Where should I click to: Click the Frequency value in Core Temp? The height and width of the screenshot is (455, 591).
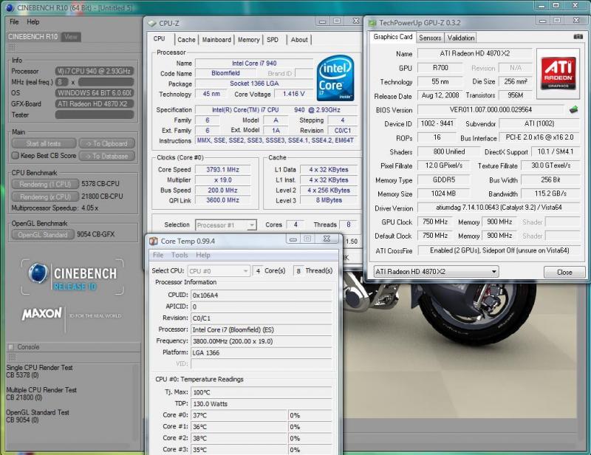[262, 341]
